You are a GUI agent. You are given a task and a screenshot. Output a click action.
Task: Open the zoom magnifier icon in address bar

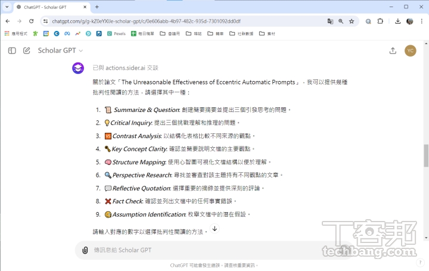[x=341, y=21]
